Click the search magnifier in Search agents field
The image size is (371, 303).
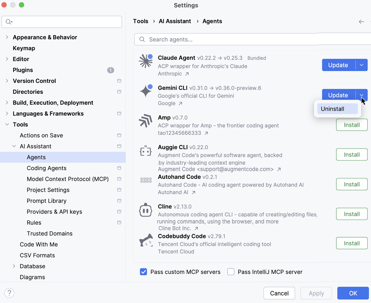pyautogui.click(x=142, y=39)
